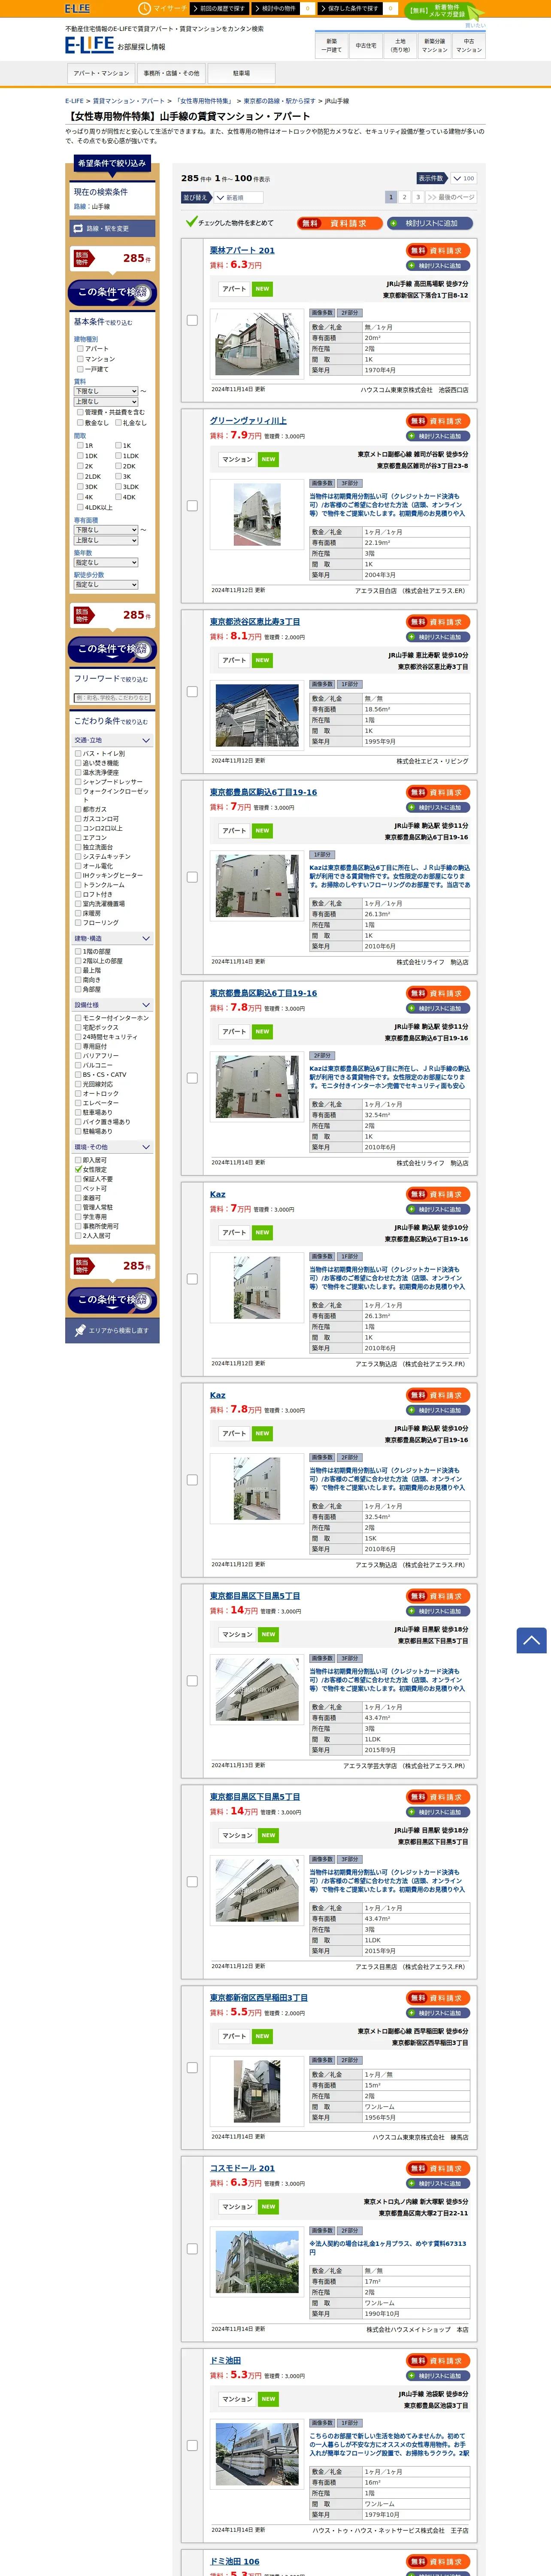Open 中古マンション menu item

pos(469,45)
